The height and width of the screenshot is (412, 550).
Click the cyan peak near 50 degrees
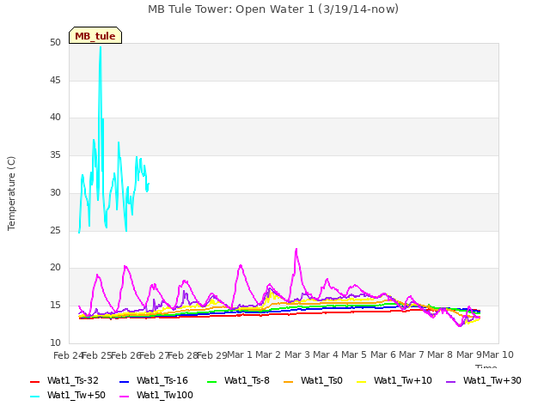101,47
